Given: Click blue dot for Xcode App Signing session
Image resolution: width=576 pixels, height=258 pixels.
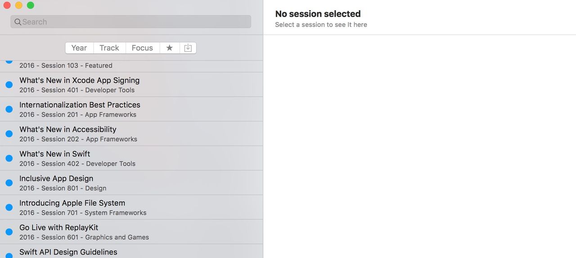Looking at the screenshot, I should (x=9, y=85).
